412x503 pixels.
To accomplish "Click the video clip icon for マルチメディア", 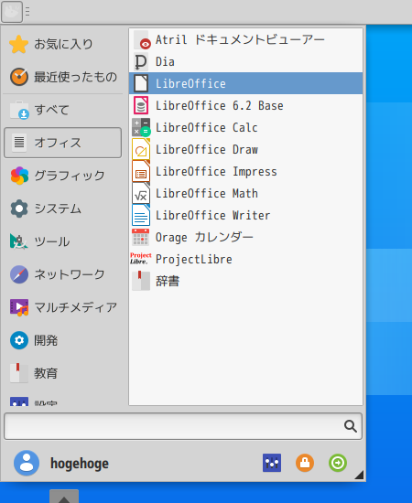I will pyautogui.click(x=19, y=307).
